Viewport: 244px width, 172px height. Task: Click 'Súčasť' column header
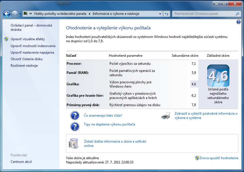point(71,55)
